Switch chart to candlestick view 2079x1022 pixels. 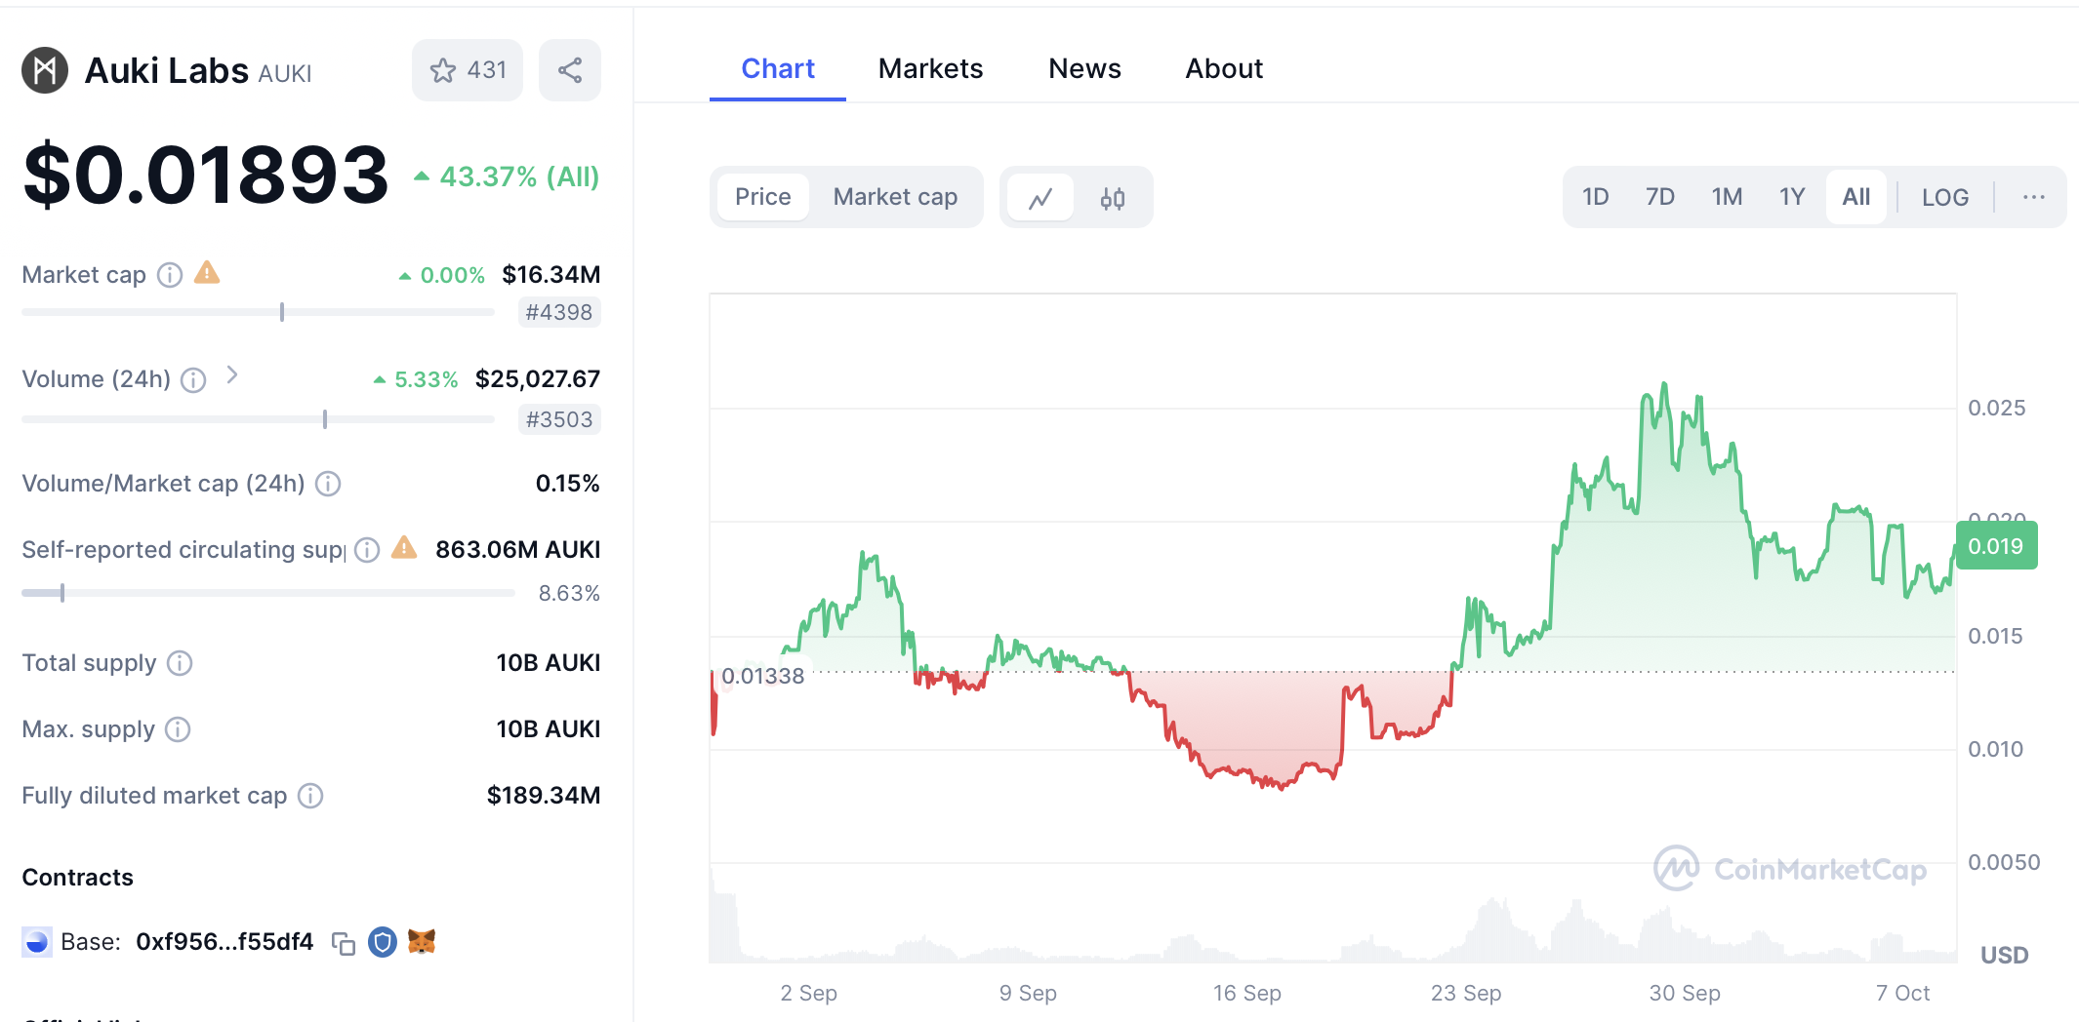[1113, 198]
